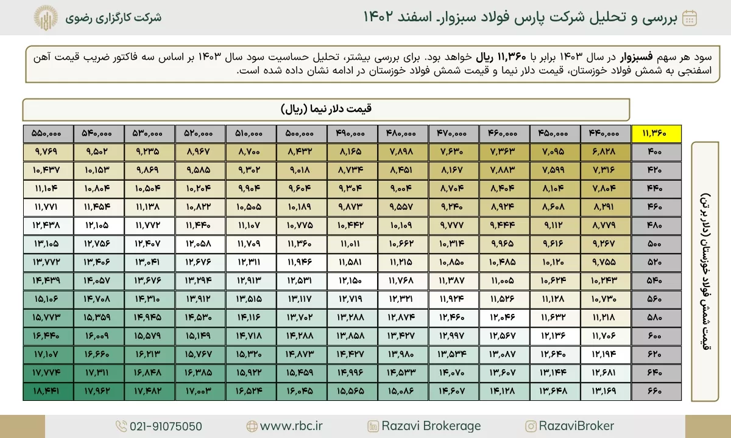Click the Instagram icon in footer
This screenshot has height=438, width=731.
coord(531,426)
